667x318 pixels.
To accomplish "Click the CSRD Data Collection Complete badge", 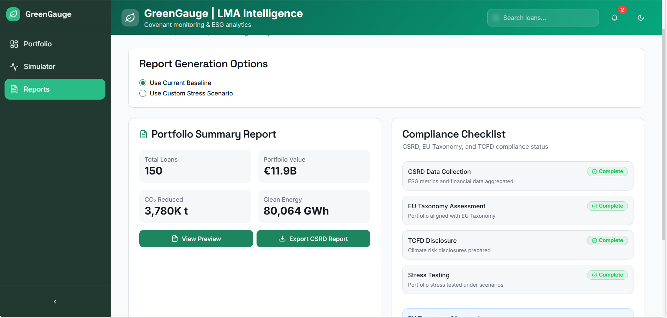I will (607, 171).
